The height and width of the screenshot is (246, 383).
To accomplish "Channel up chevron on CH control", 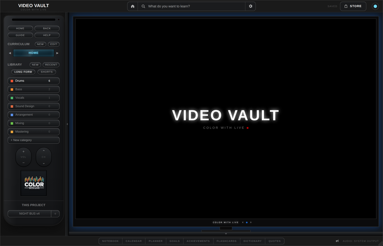I will pos(44,151).
